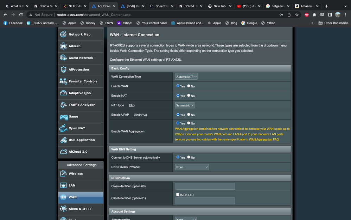Screen dimensions: 351x220
Task: Click the Class-identifier option 60 field
Action: [x=205, y=186]
